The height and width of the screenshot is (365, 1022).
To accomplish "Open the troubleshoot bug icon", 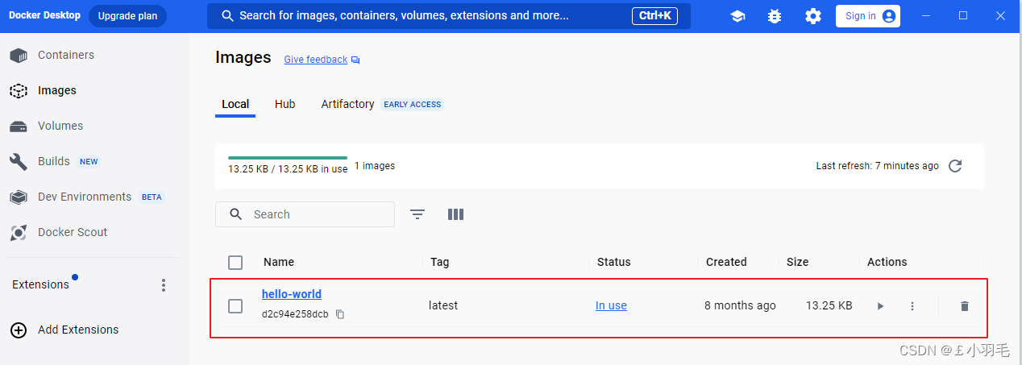I will tap(775, 16).
